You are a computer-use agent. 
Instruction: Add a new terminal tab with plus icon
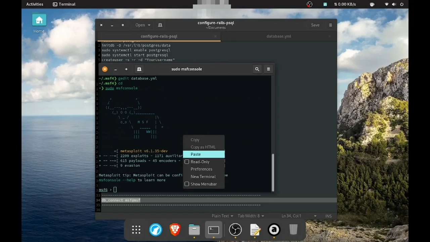tap(126, 69)
